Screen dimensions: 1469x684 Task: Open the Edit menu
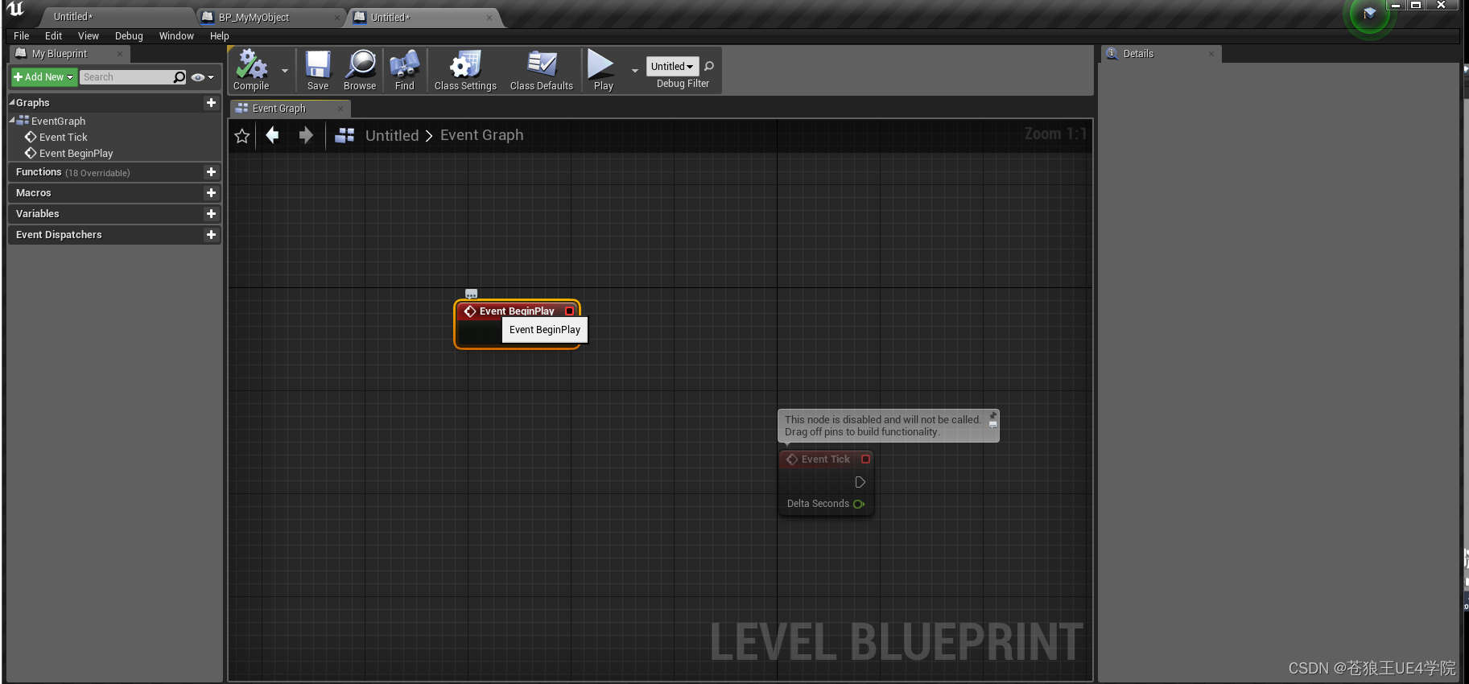[53, 36]
